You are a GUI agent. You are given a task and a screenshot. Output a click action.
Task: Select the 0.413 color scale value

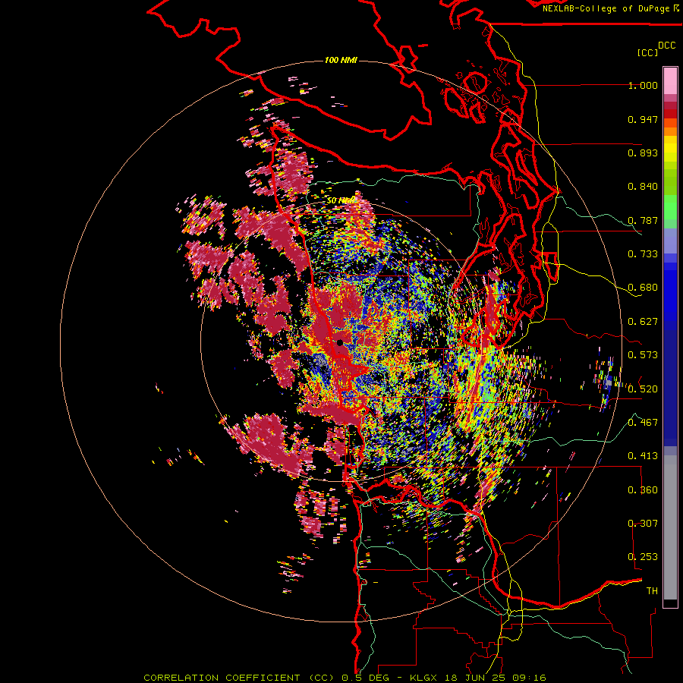click(x=643, y=456)
